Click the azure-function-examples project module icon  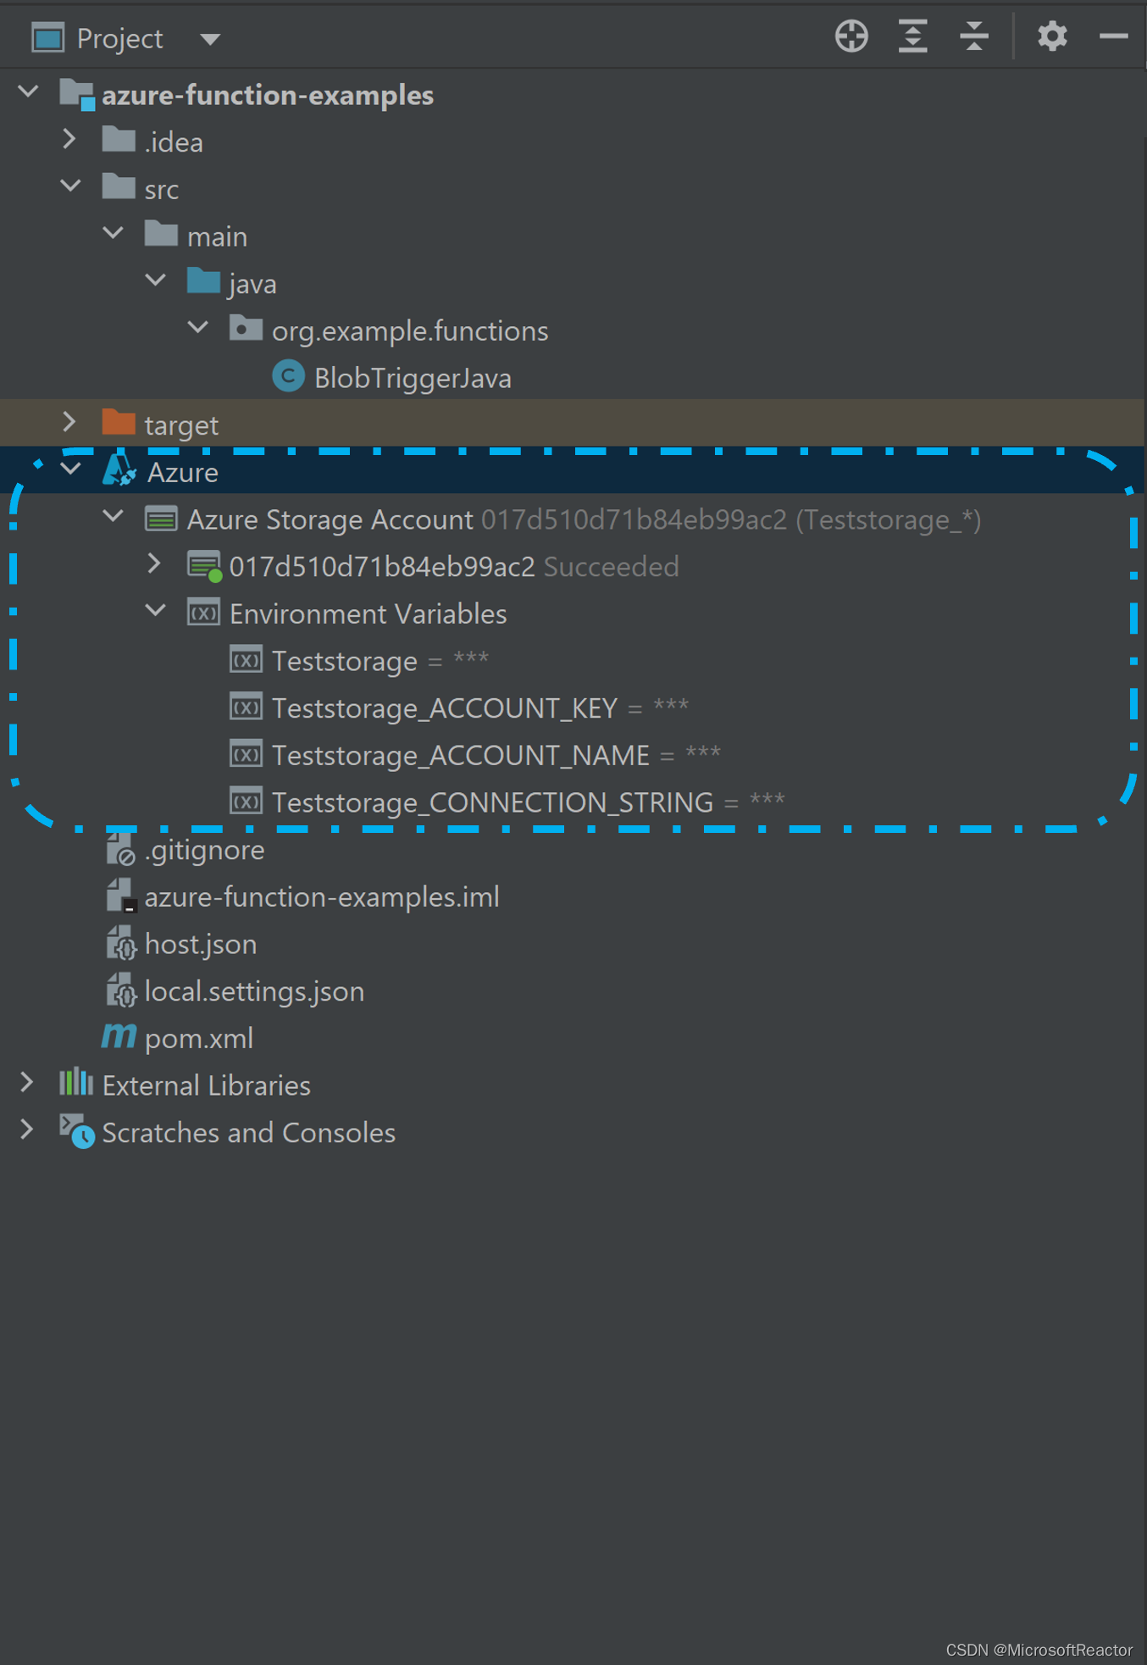(76, 94)
